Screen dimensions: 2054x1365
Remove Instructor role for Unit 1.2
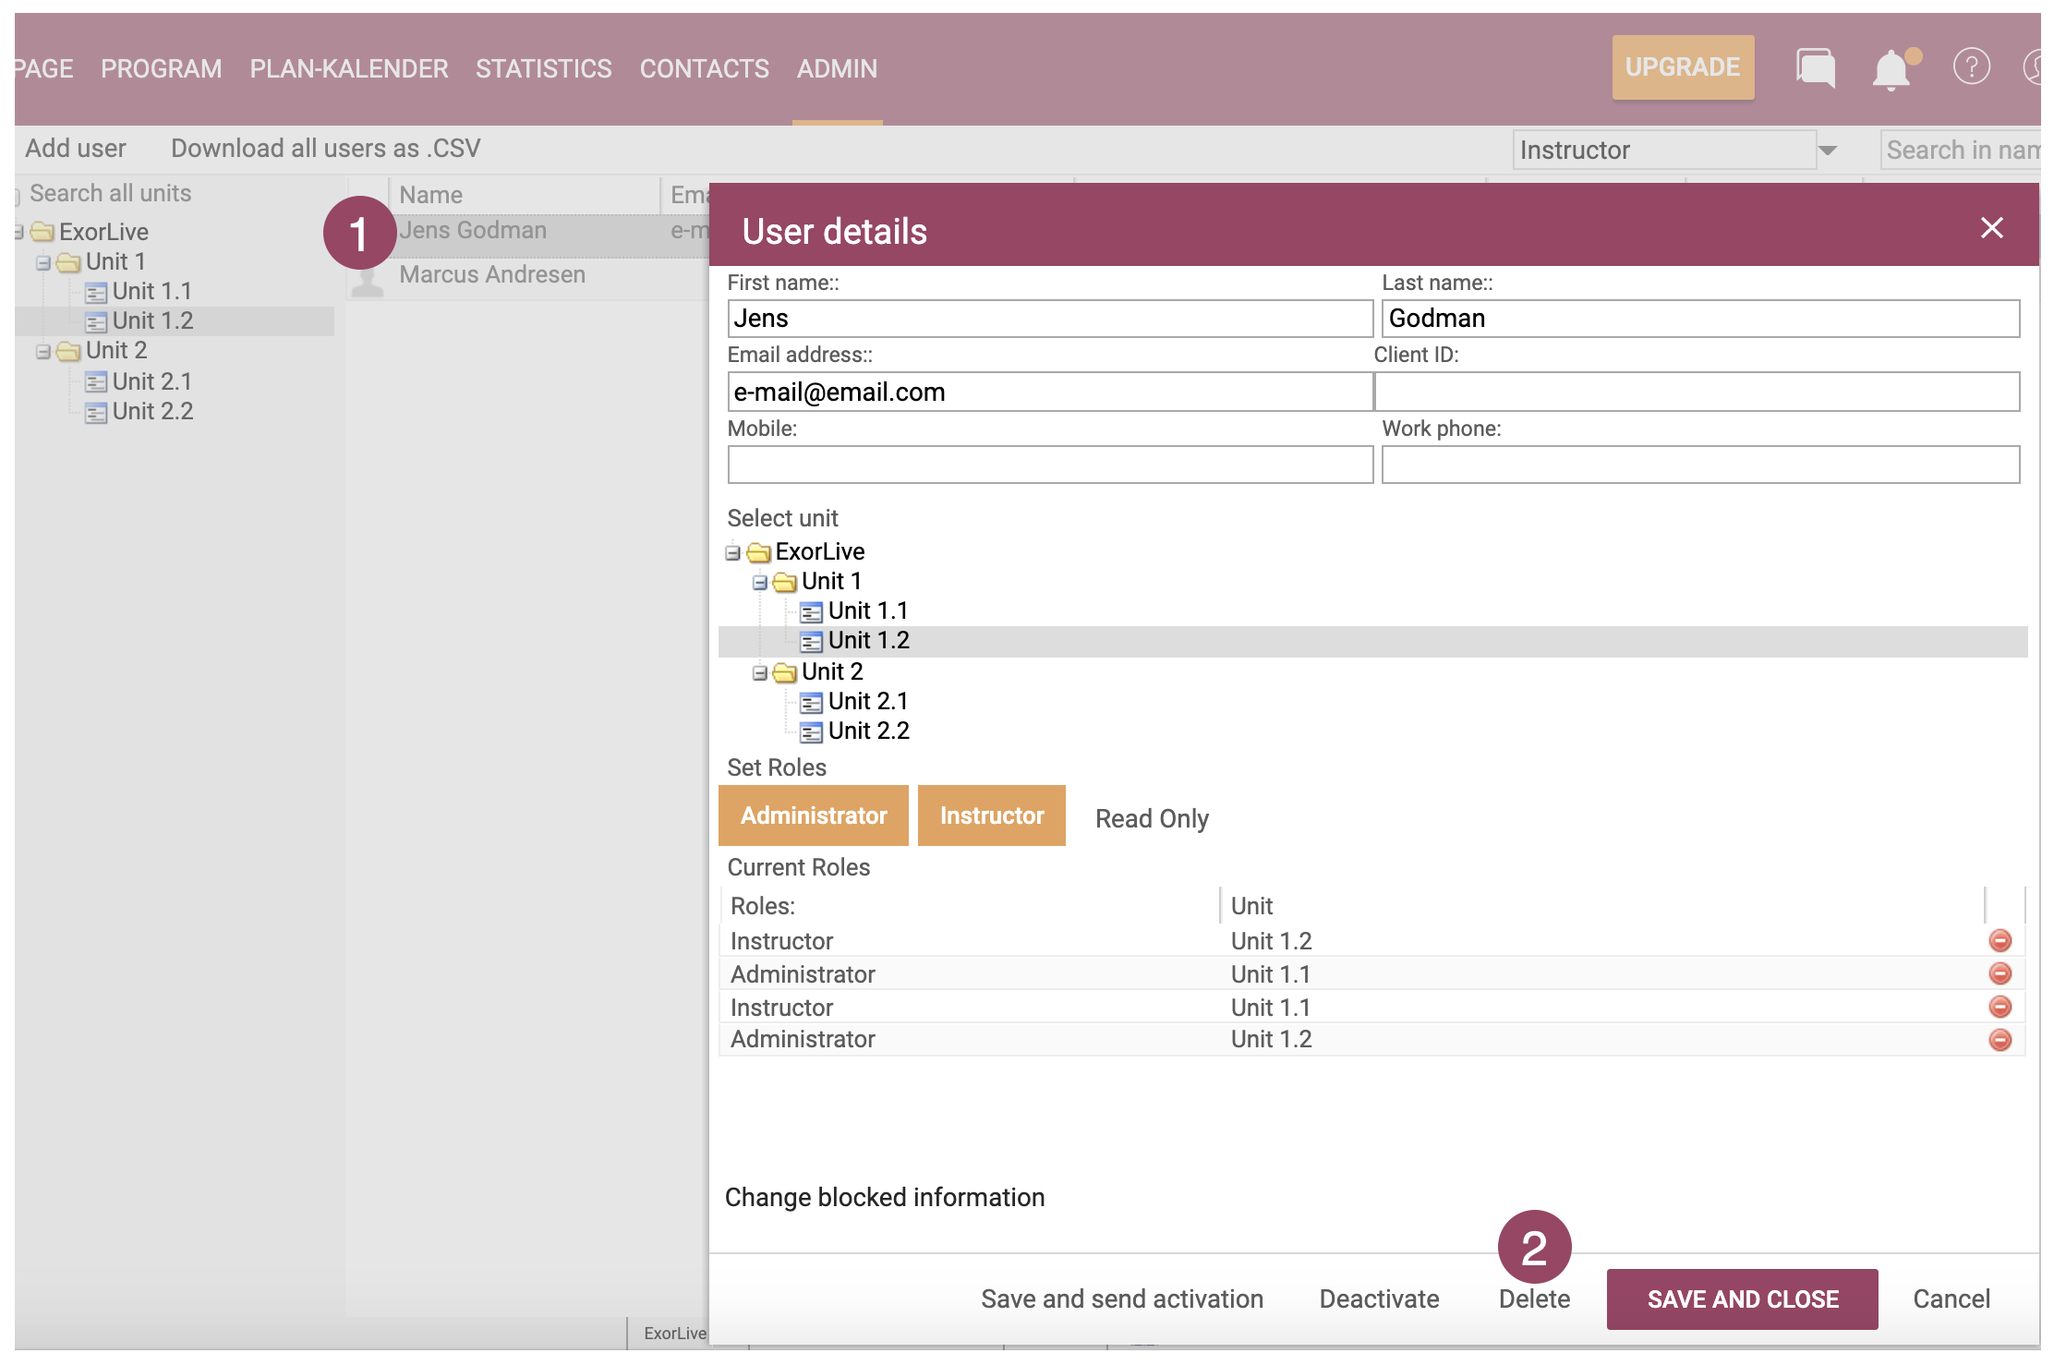pyautogui.click(x=2000, y=940)
